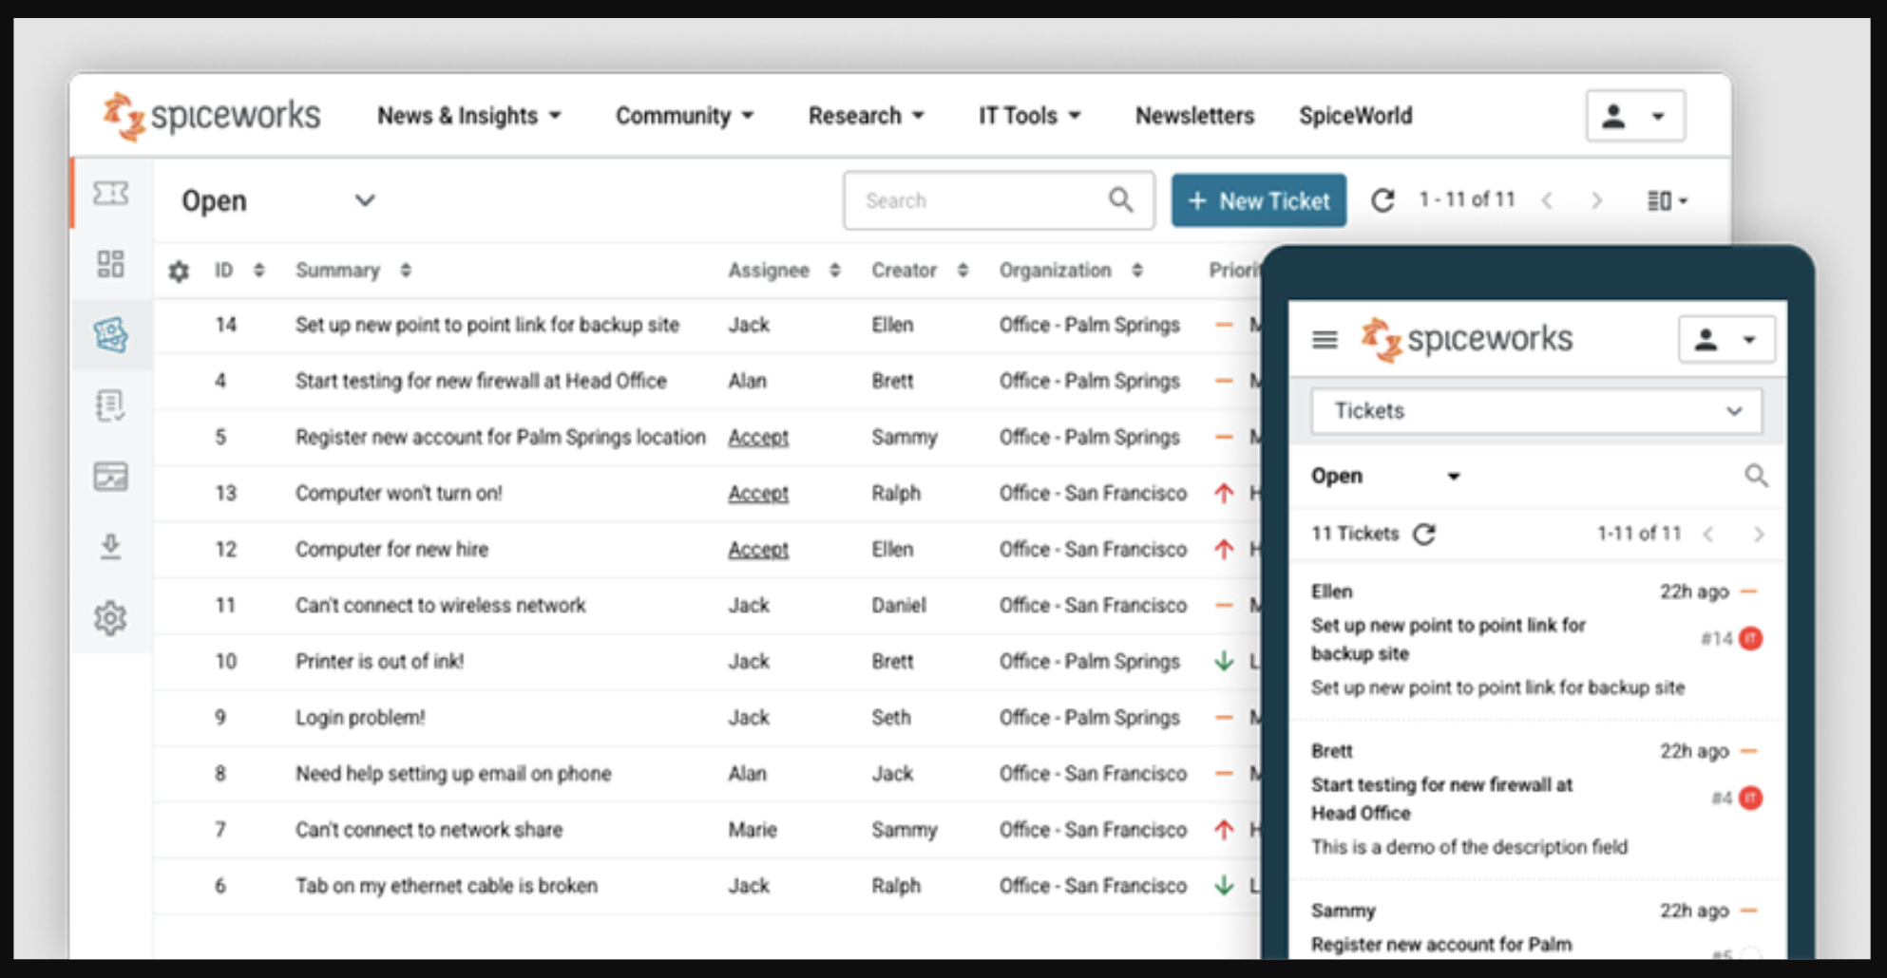Open the tickets icon in left sidebar
This screenshot has height=978, width=1887.
point(110,194)
